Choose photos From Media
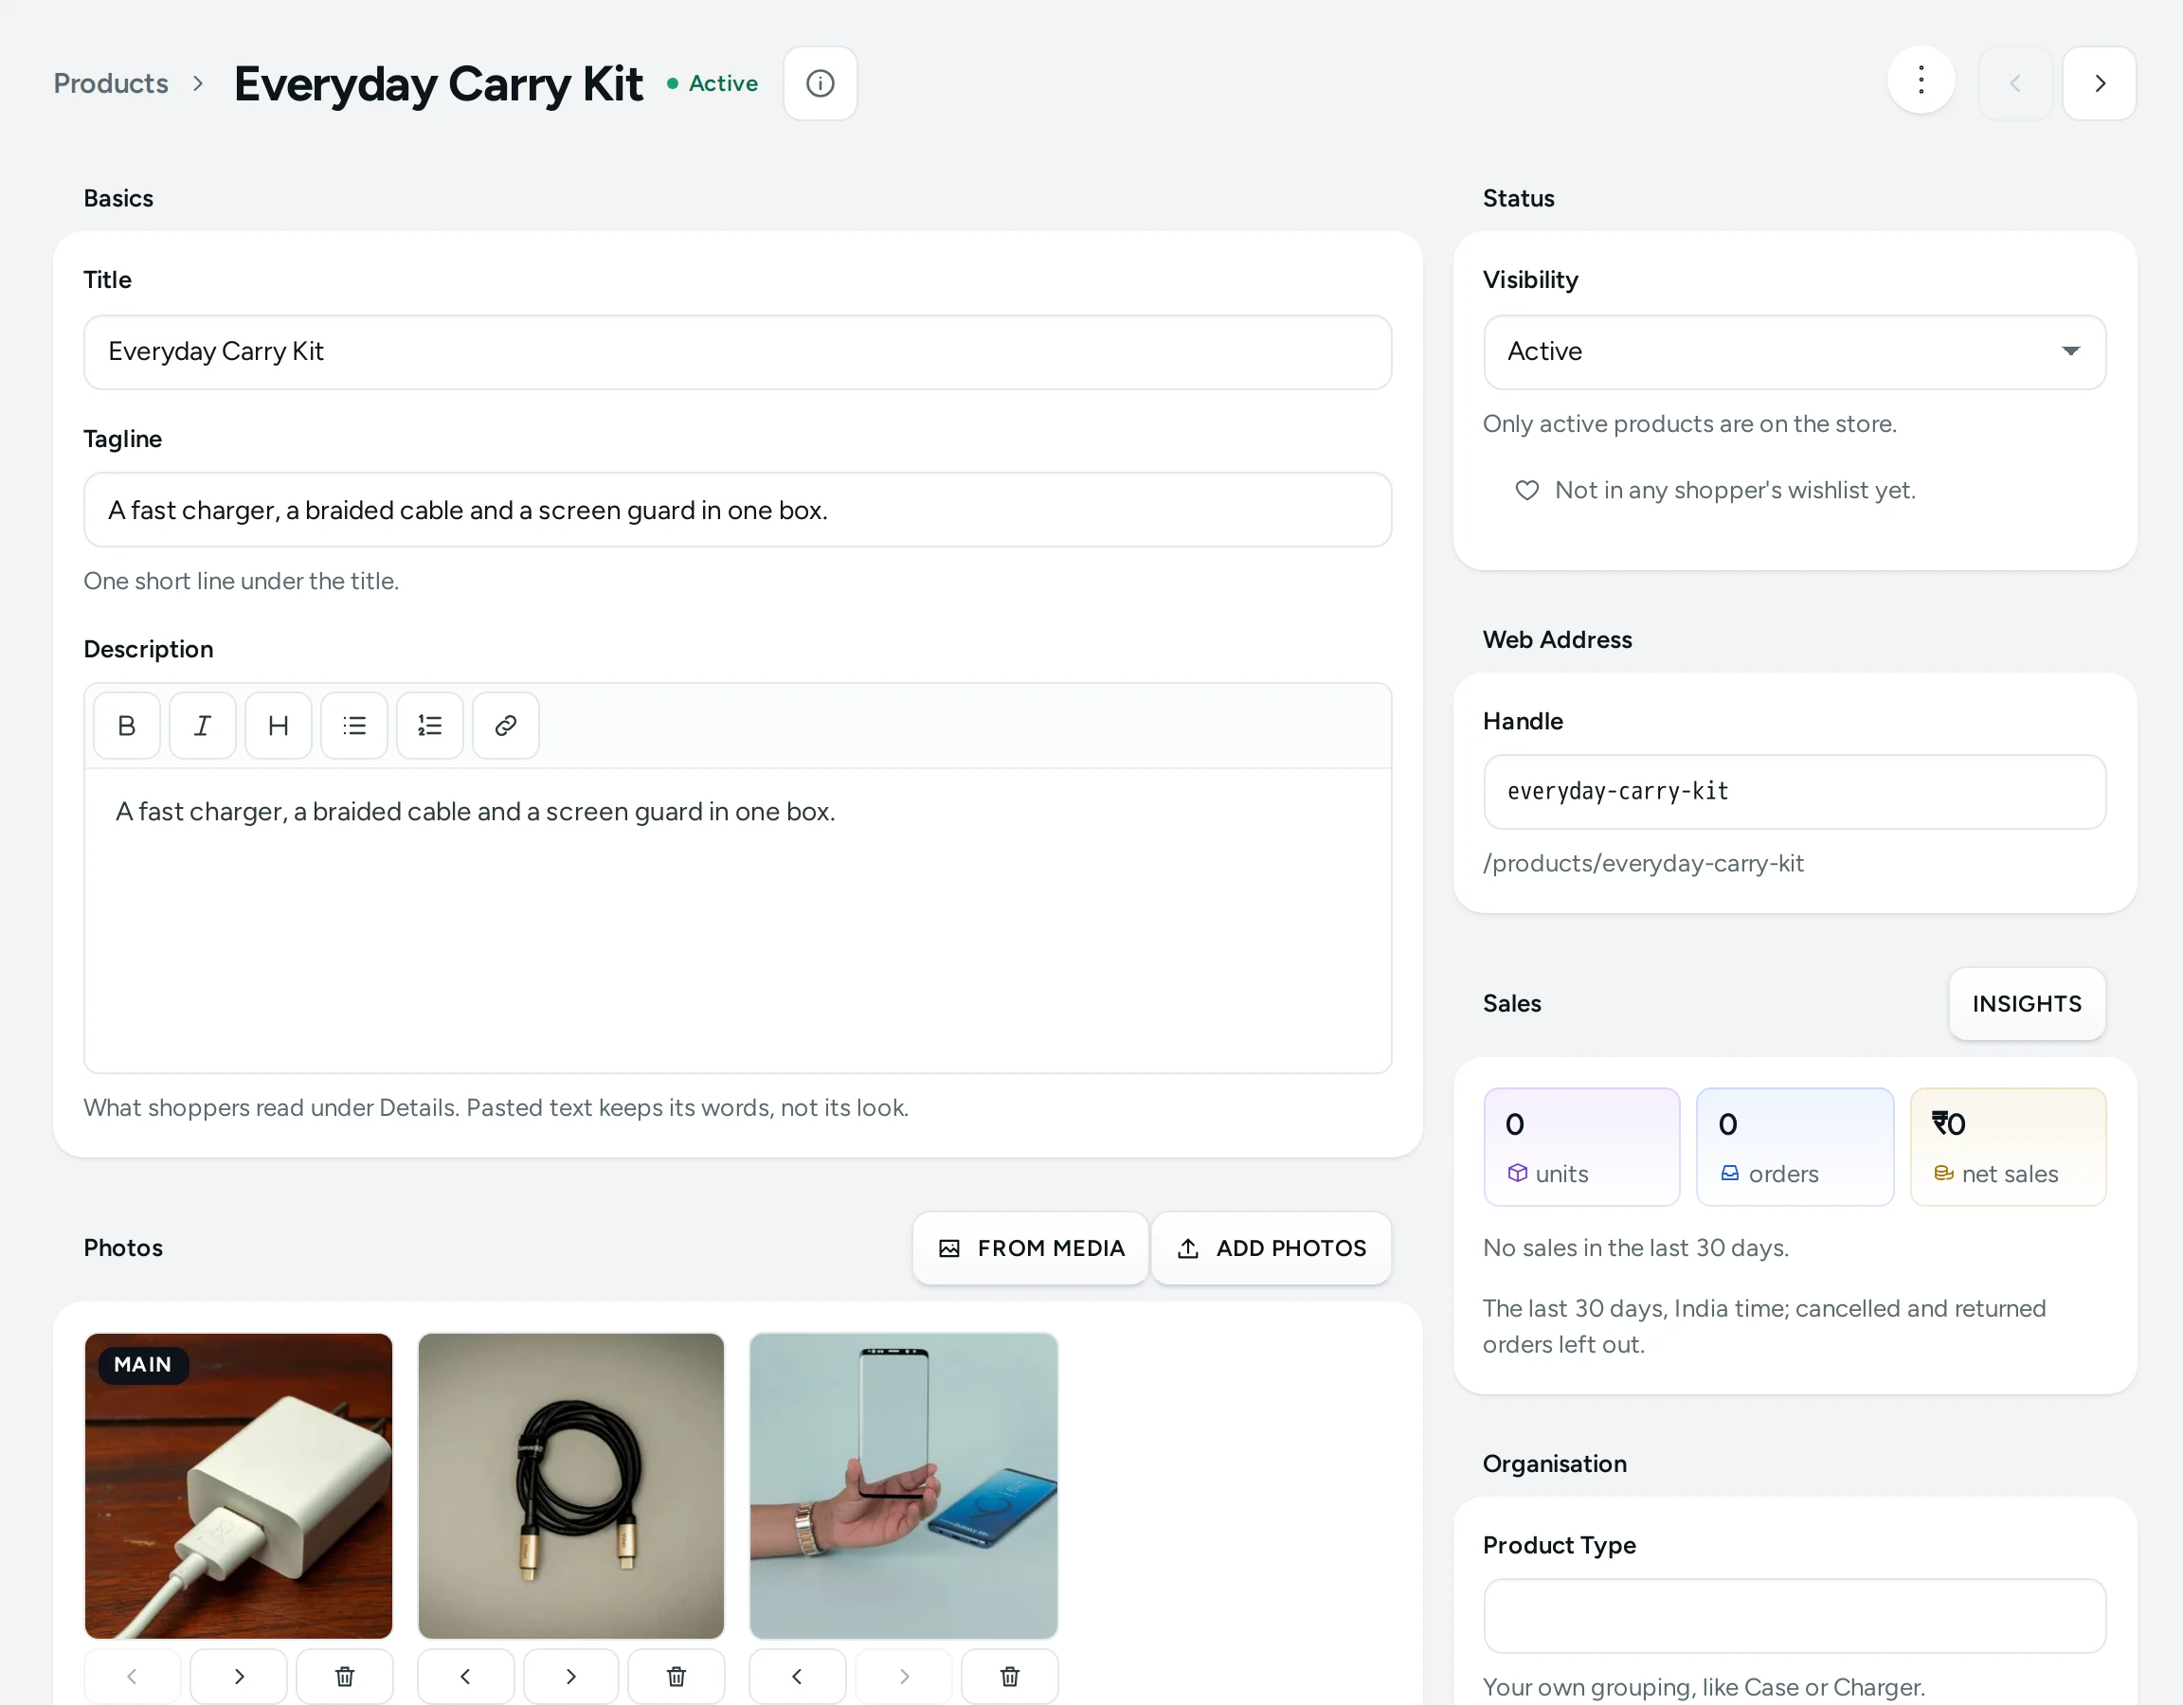 (1031, 1248)
